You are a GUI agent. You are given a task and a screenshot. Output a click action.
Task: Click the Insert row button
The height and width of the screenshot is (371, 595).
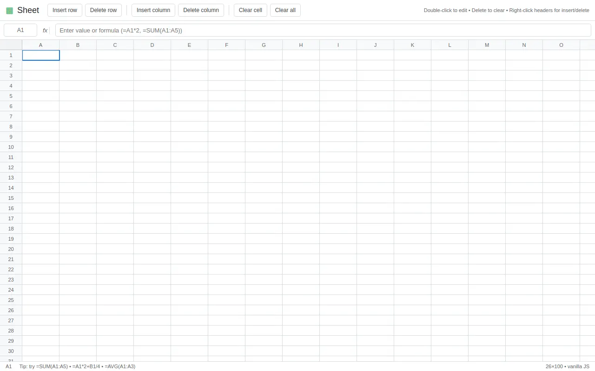coord(65,10)
